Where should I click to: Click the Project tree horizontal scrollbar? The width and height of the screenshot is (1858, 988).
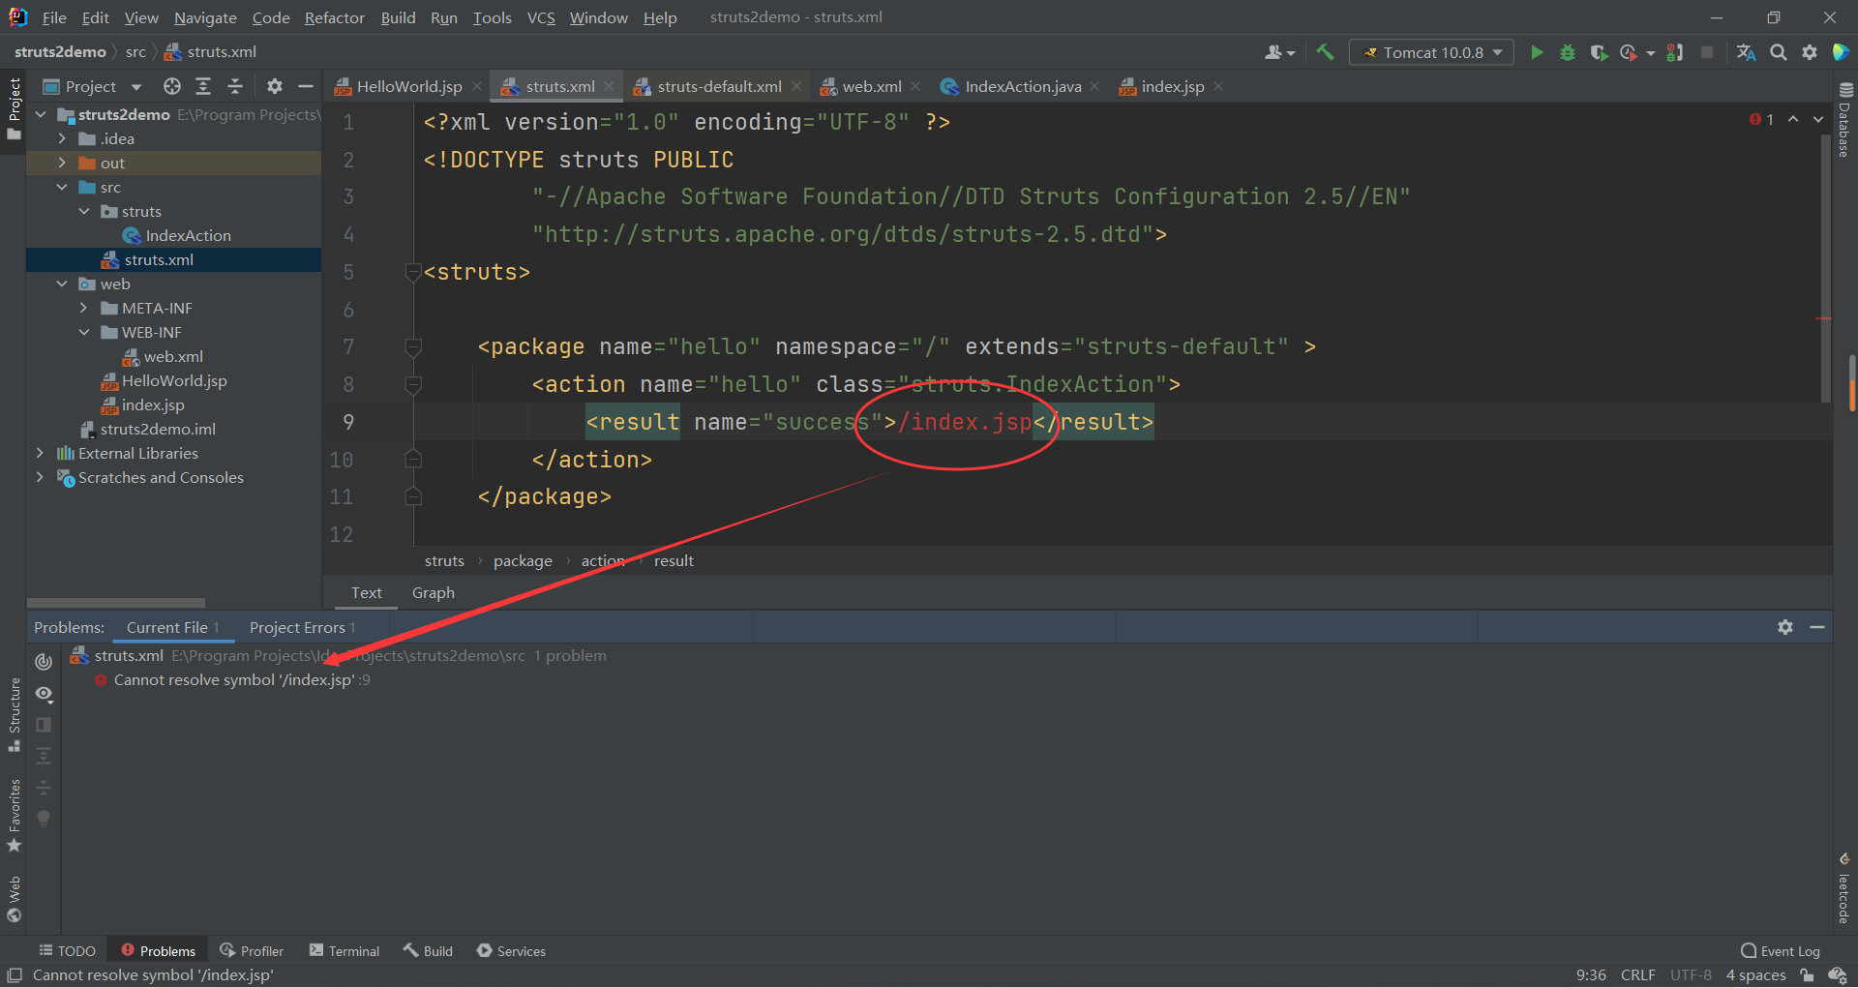[x=116, y=602]
